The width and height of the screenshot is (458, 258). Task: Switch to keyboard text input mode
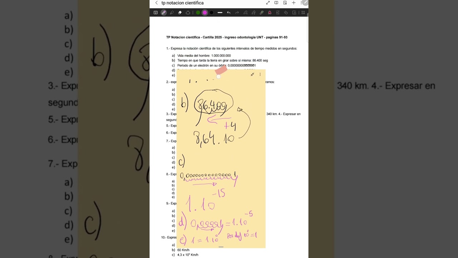156,13
